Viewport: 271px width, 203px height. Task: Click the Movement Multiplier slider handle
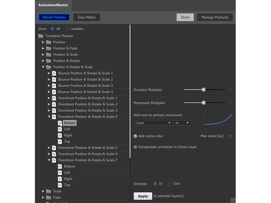click(204, 103)
